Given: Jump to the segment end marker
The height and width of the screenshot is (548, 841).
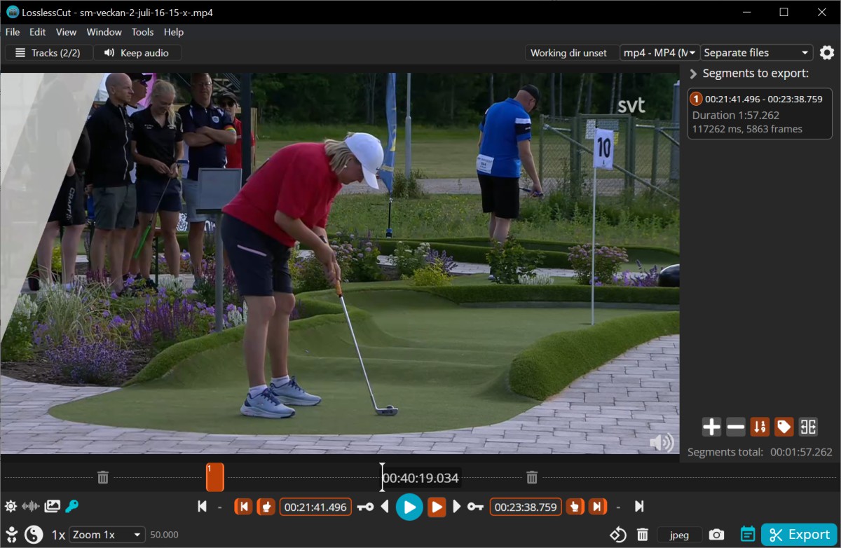Looking at the screenshot, I should click(x=598, y=507).
